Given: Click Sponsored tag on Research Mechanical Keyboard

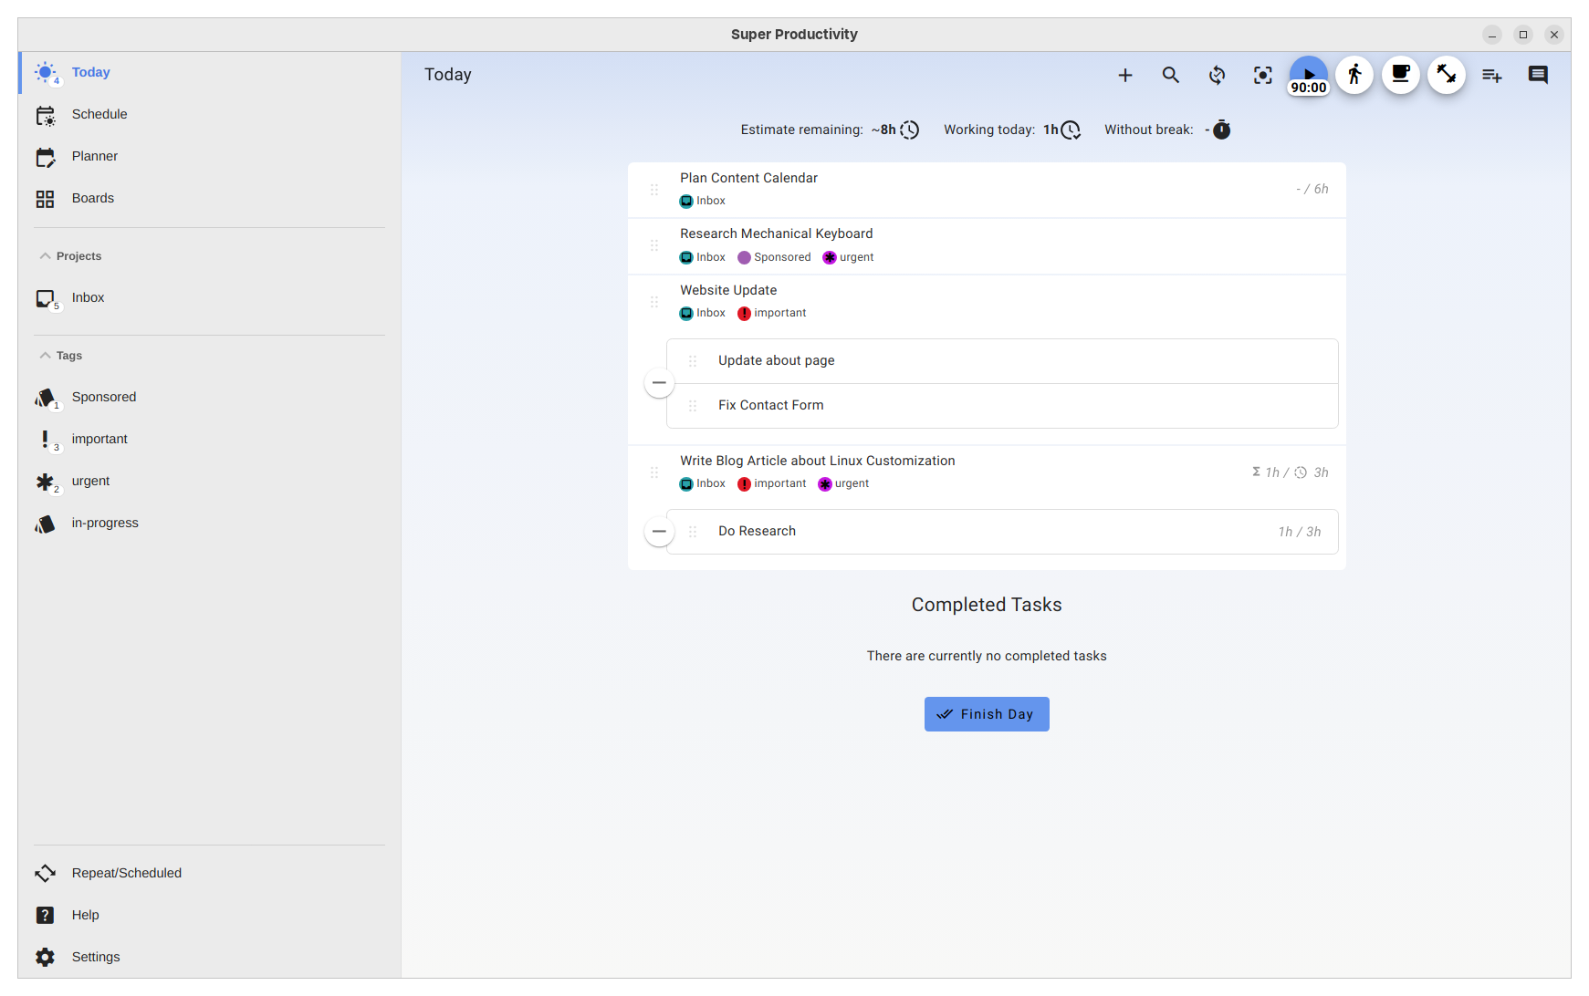Looking at the screenshot, I should tap(774, 258).
